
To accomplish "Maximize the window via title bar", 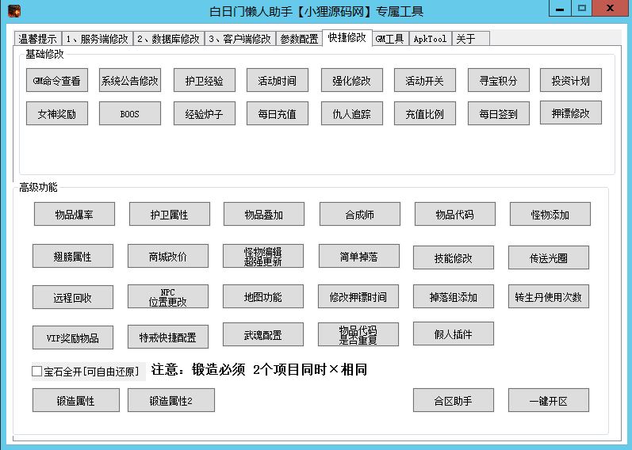I will point(581,9).
